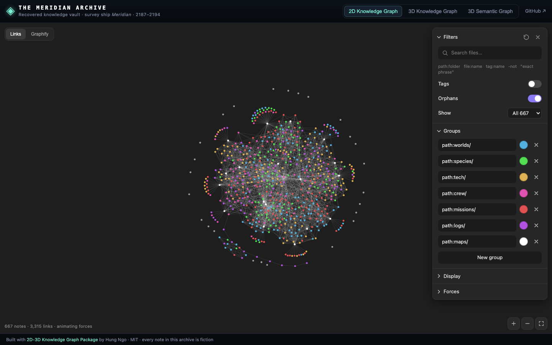Change the red missions color swatch
This screenshot has height=345, width=552.
point(524,209)
